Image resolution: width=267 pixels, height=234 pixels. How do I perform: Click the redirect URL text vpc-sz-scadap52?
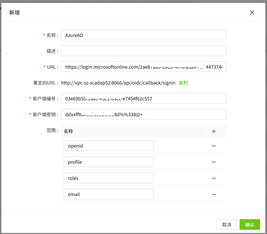pyautogui.click(x=118, y=83)
